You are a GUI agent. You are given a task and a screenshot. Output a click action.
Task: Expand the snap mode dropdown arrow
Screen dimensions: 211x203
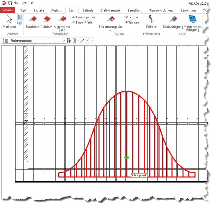[92, 40]
